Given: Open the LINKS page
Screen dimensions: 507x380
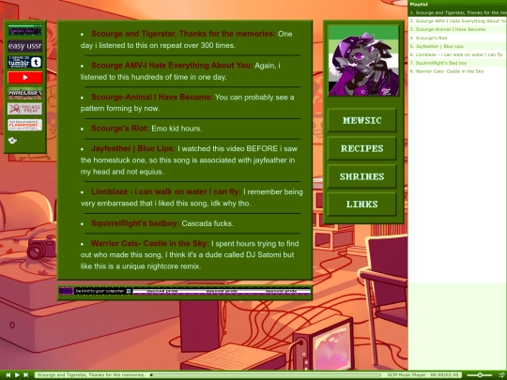Looking at the screenshot, I should [x=362, y=205].
